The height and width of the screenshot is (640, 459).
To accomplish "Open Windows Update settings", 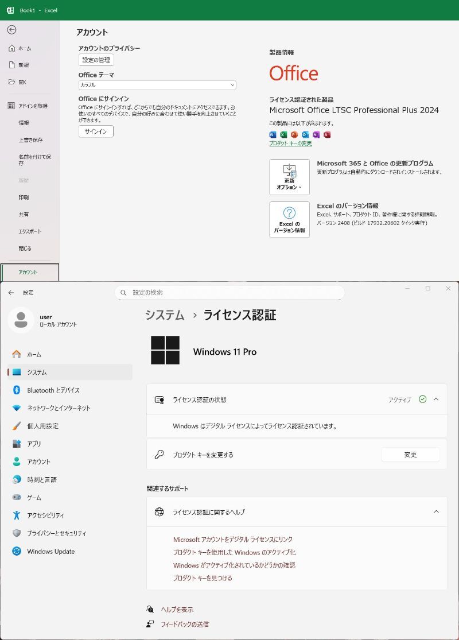I will [x=70, y=552].
